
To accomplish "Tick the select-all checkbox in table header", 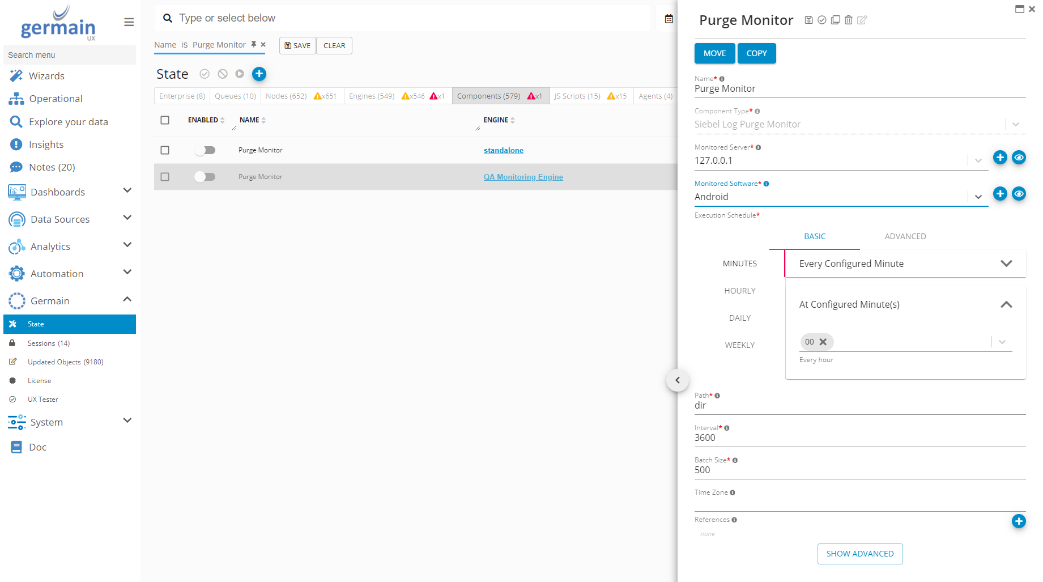I will tap(165, 120).
